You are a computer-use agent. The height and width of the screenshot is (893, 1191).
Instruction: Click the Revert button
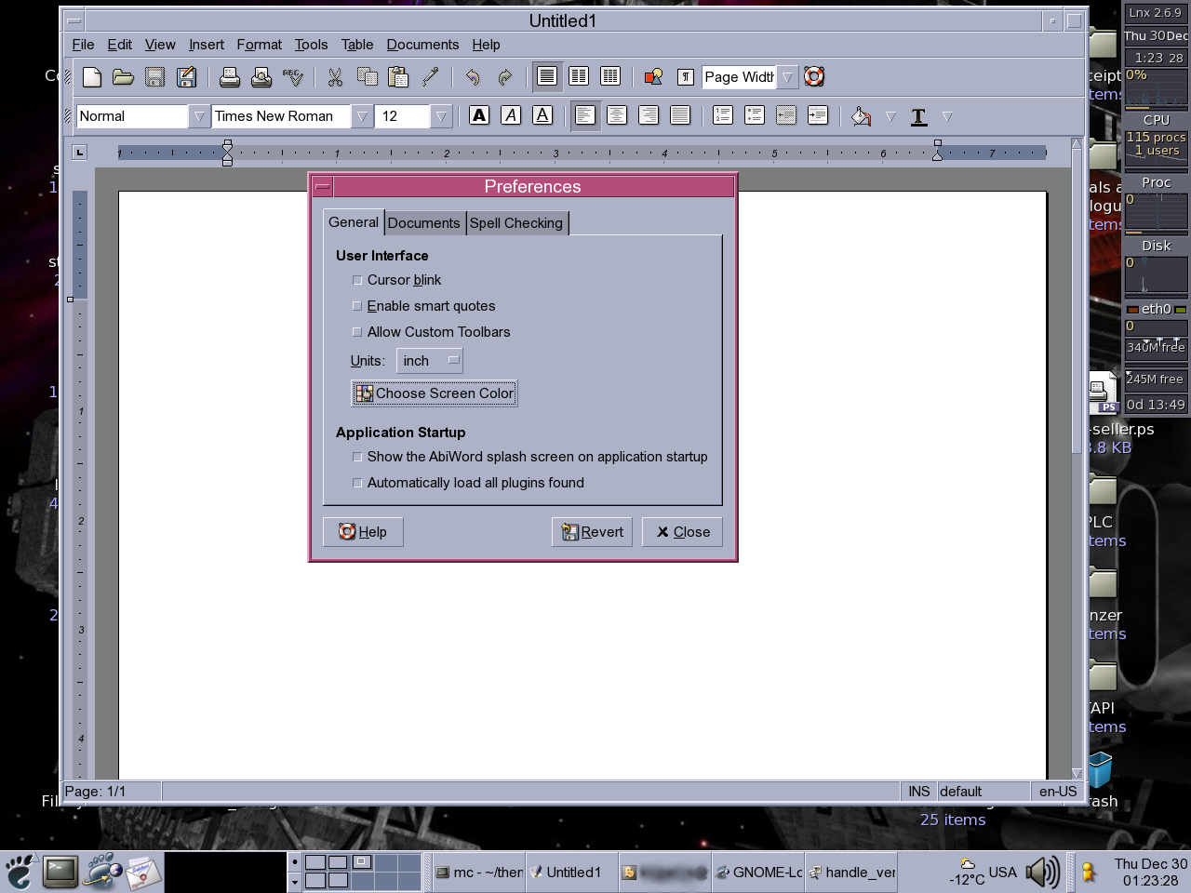point(592,532)
